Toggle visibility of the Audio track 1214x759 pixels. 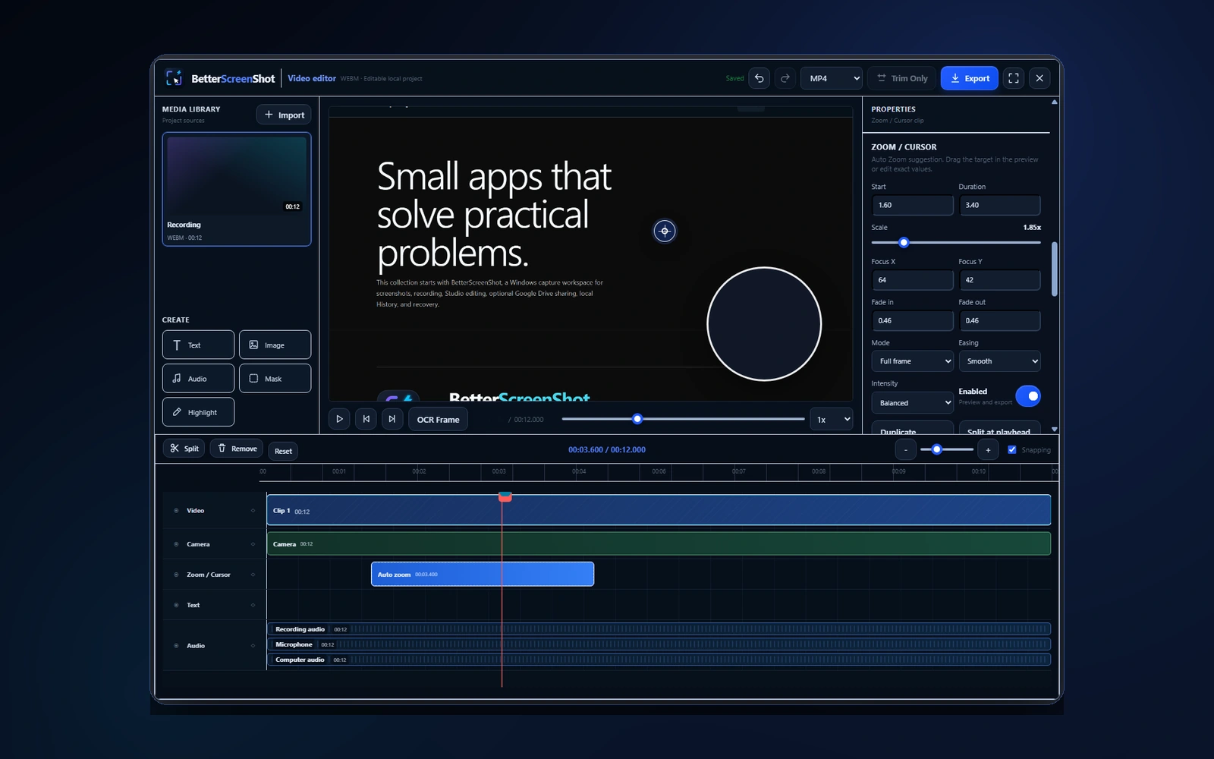coord(176,646)
